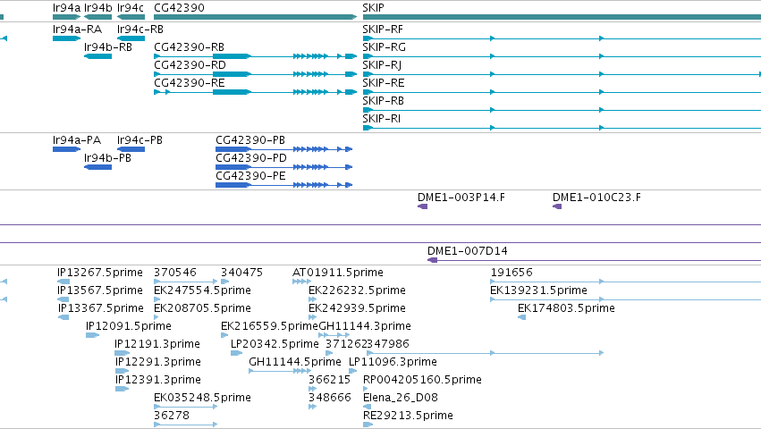Select the DME1-007D14 clone feature
This screenshot has height=429, width=761.
coord(594,260)
